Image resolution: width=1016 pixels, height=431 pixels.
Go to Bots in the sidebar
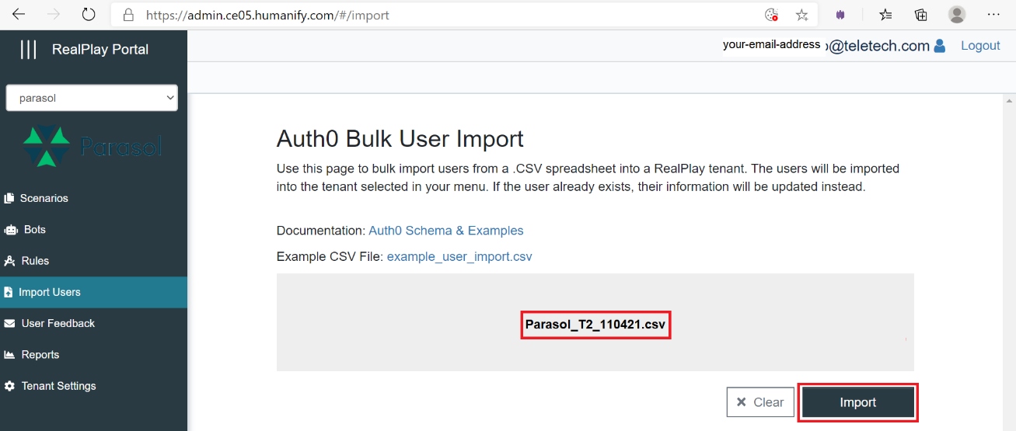click(x=34, y=230)
